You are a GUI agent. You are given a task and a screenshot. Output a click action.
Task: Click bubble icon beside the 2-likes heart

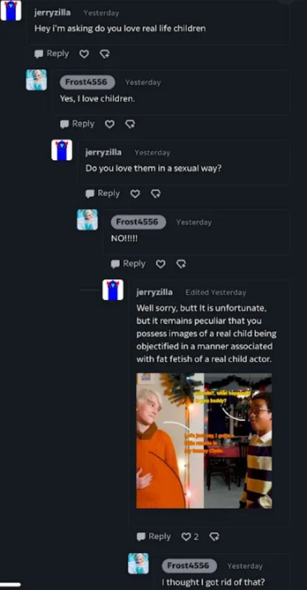pos(214,537)
